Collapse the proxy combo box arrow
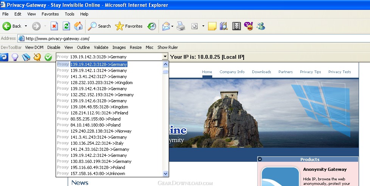 tap(165, 57)
